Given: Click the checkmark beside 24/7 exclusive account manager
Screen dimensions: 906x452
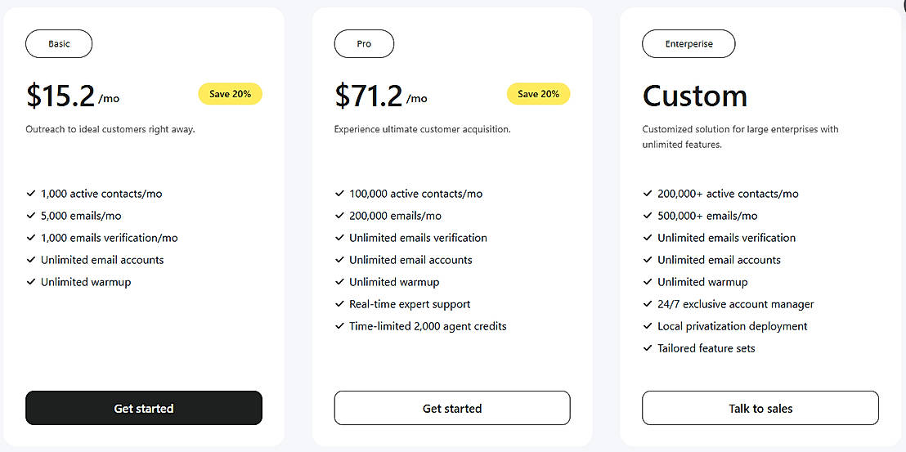Looking at the screenshot, I should [648, 304].
